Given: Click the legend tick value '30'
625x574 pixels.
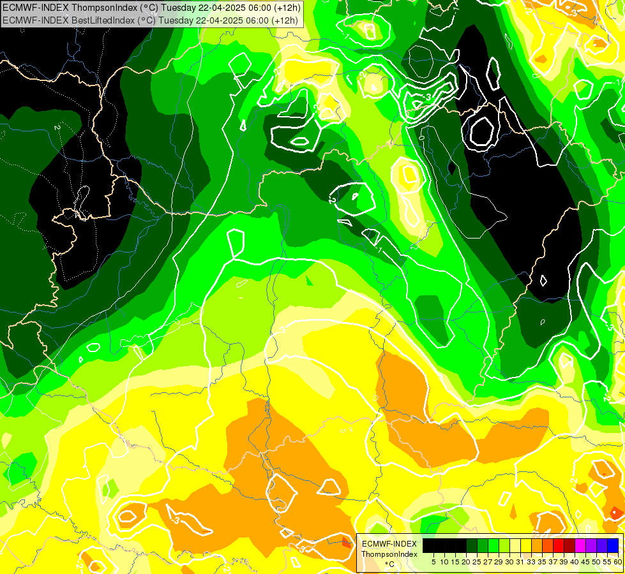Looking at the screenshot, I should tap(509, 562).
